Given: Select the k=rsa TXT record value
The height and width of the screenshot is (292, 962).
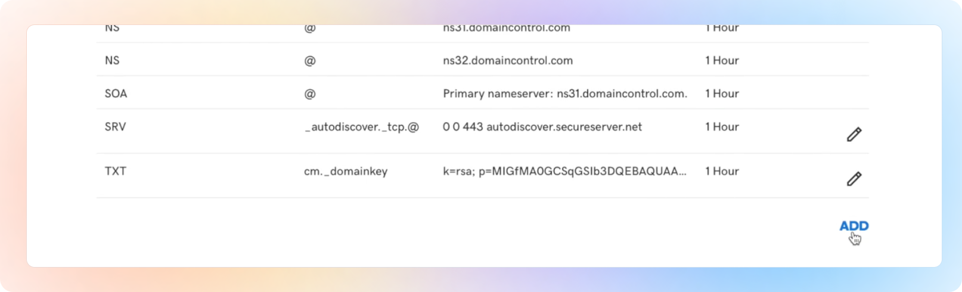Looking at the screenshot, I should click(x=564, y=171).
